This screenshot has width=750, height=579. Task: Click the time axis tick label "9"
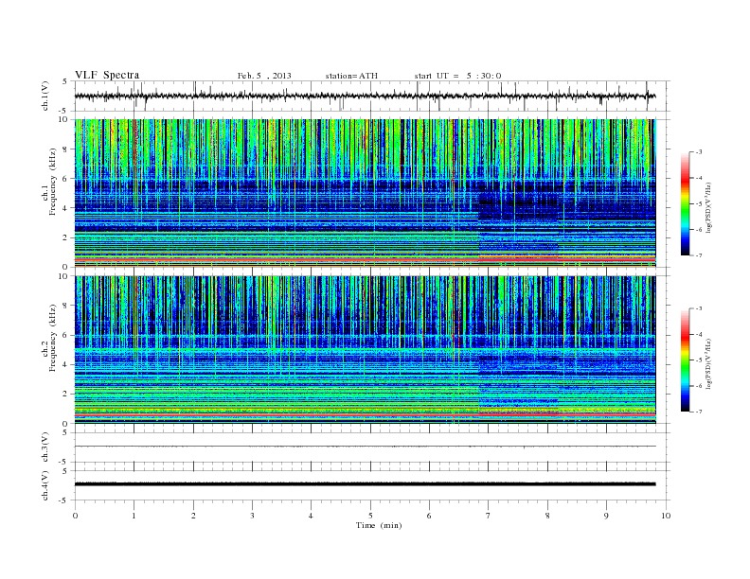(606, 516)
